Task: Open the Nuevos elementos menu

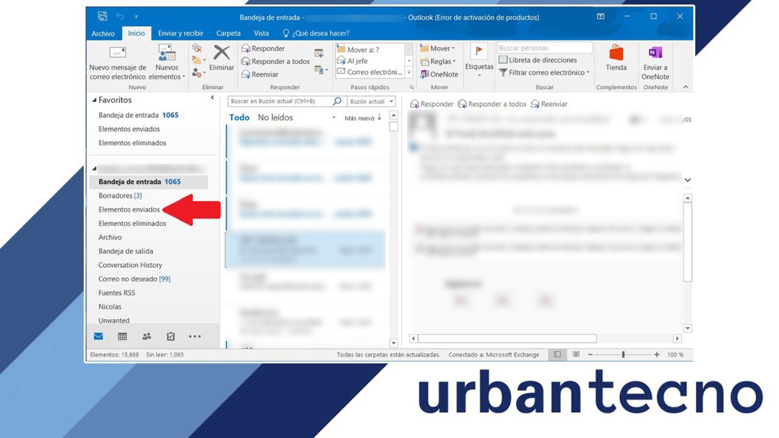Action: 167,63
